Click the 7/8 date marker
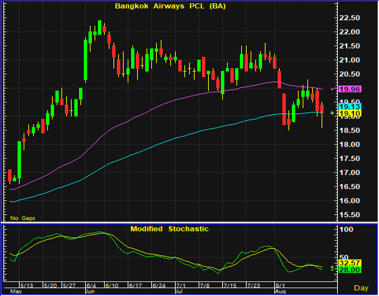Image resolution: width=379 pixels, height=296 pixels. pos(205,285)
